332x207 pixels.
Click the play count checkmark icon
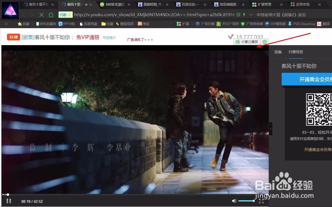(x=231, y=36)
